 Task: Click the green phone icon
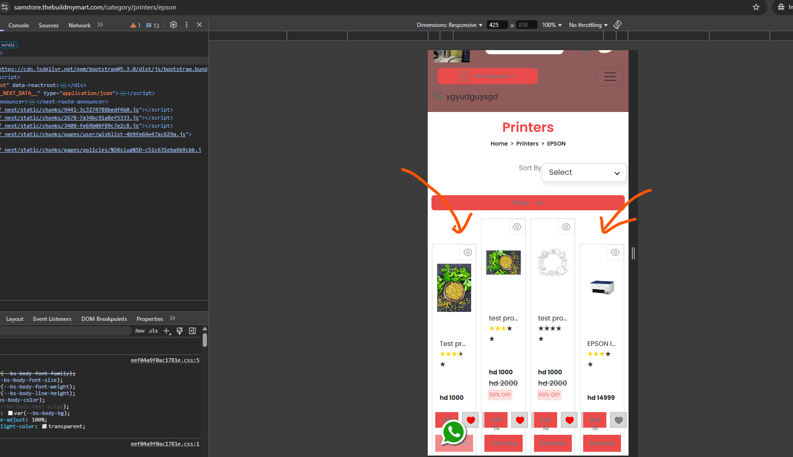click(438, 95)
